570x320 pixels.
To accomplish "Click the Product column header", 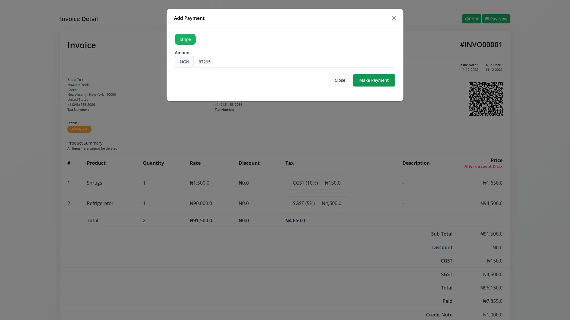I will (96, 163).
